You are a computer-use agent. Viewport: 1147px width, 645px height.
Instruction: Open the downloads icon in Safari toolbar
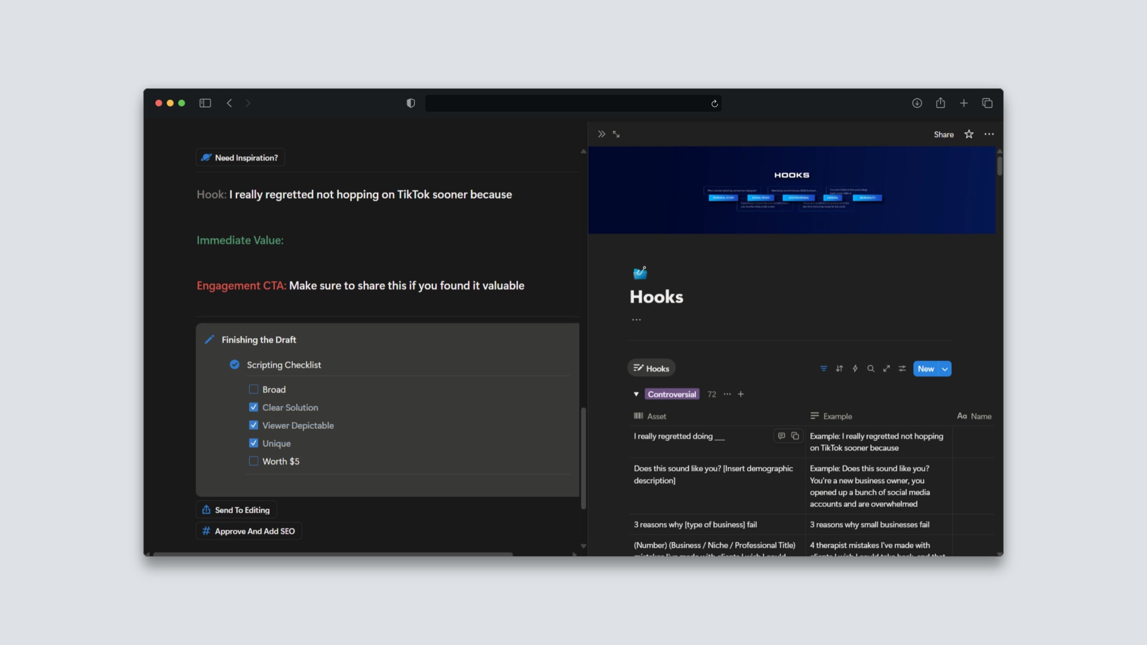pos(917,103)
